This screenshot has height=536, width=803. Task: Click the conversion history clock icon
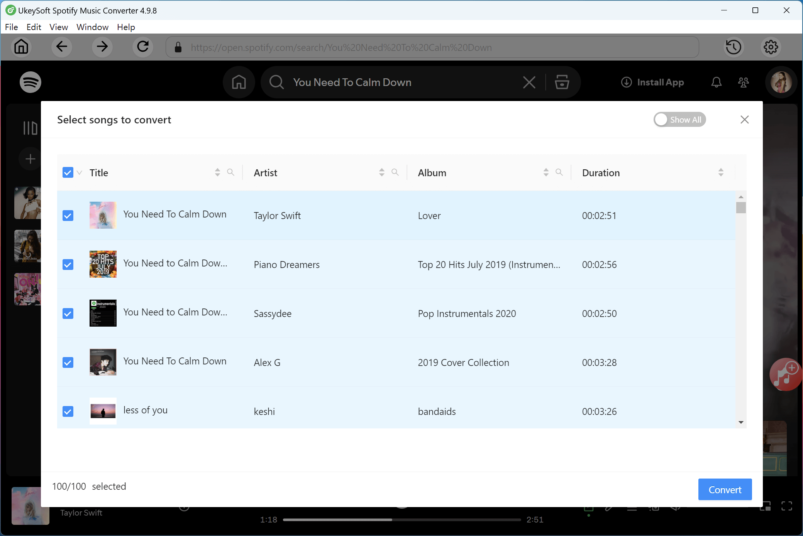click(x=733, y=47)
